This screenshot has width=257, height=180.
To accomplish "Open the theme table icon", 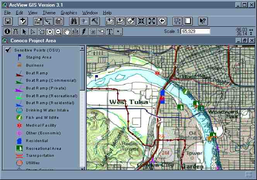I will tap(59, 21).
